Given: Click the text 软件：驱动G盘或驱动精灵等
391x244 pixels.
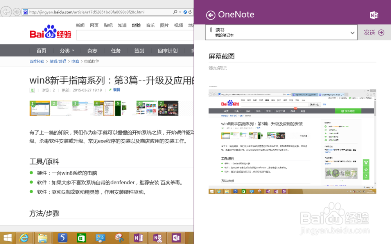Looking at the screenshot, I should click(91, 192).
